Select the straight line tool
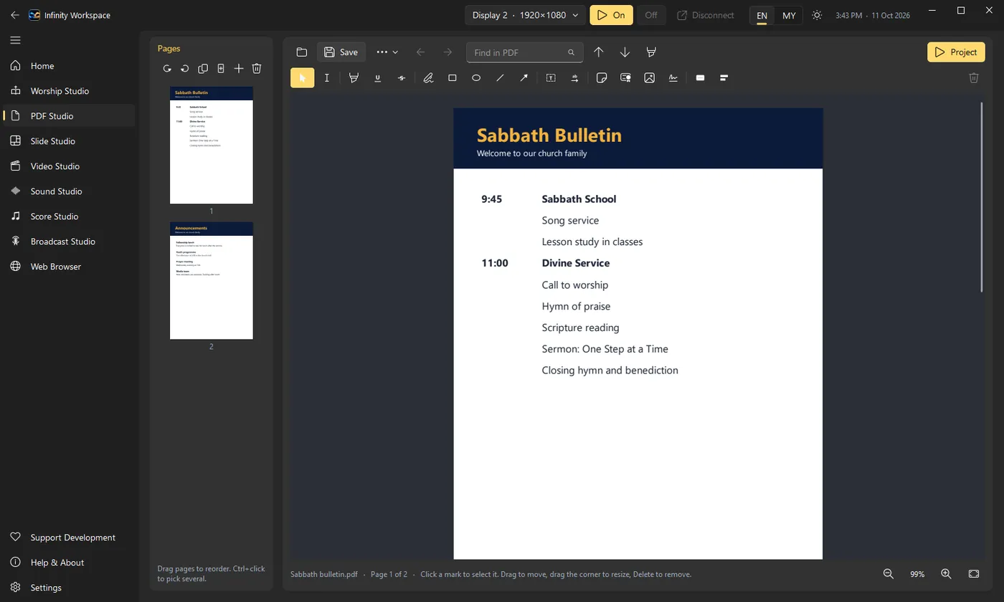The image size is (1004, 602). pyautogui.click(x=501, y=78)
